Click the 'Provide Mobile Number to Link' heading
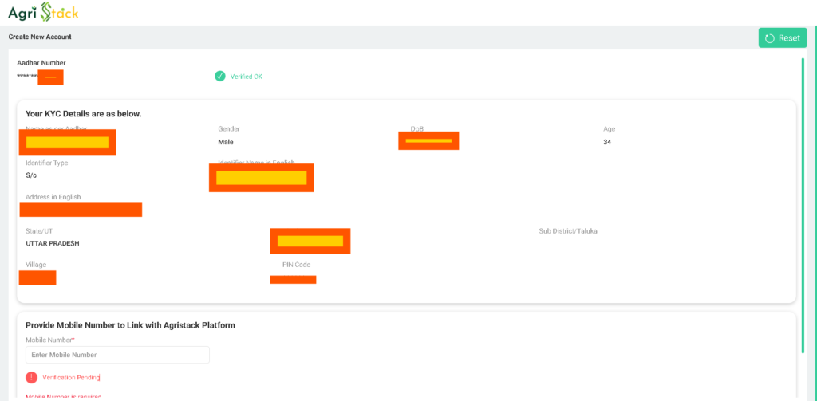 point(130,325)
